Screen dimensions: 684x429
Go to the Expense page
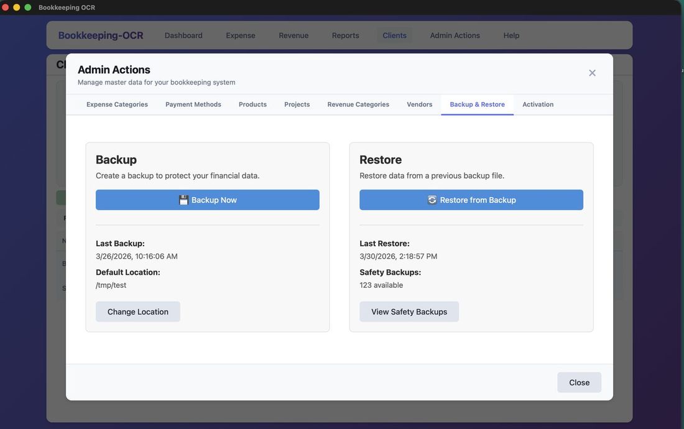click(x=240, y=35)
